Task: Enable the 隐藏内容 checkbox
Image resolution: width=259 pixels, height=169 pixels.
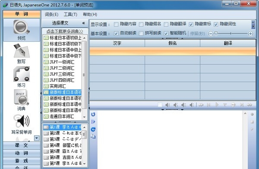Action: point(116,25)
